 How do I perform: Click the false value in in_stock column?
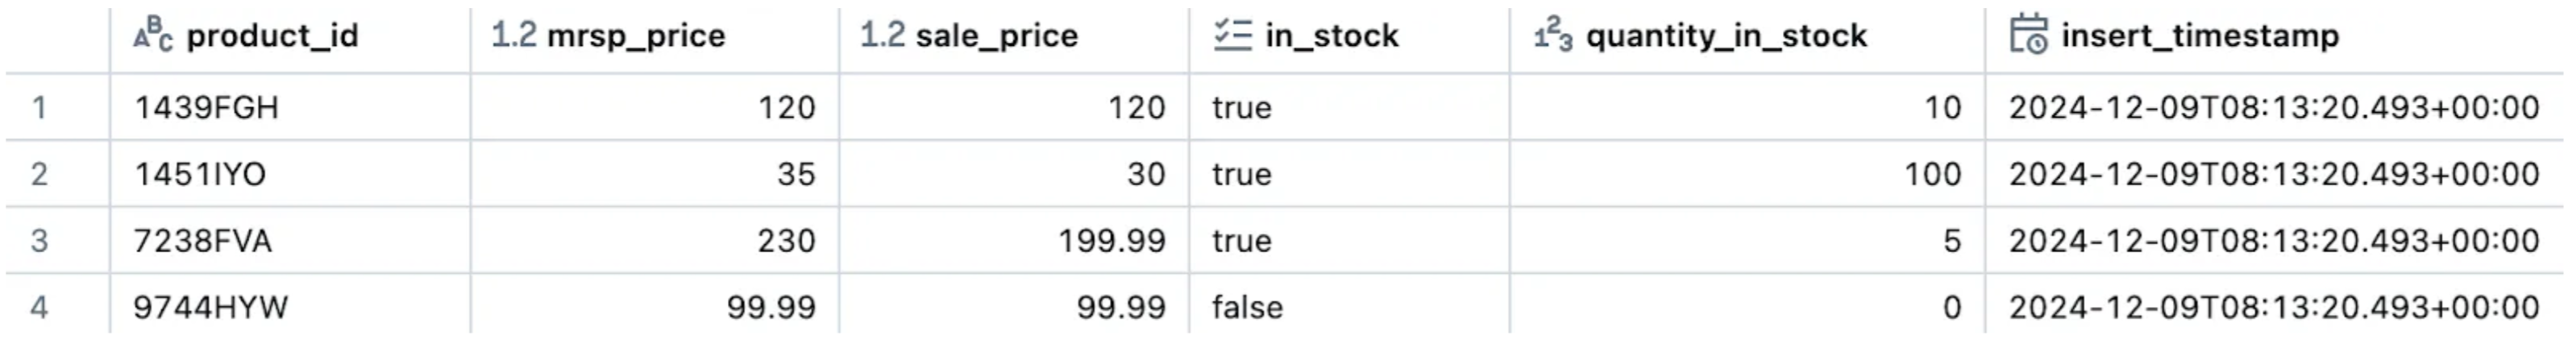pyautogui.click(x=1247, y=307)
